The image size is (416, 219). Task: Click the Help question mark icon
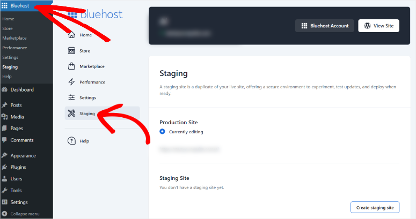click(x=71, y=141)
